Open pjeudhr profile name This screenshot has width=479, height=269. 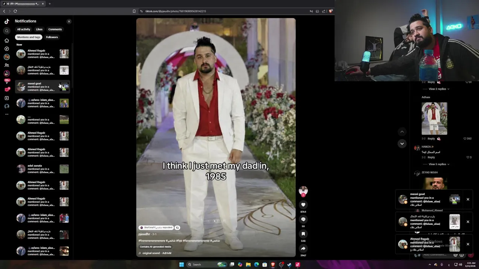click(x=144, y=234)
